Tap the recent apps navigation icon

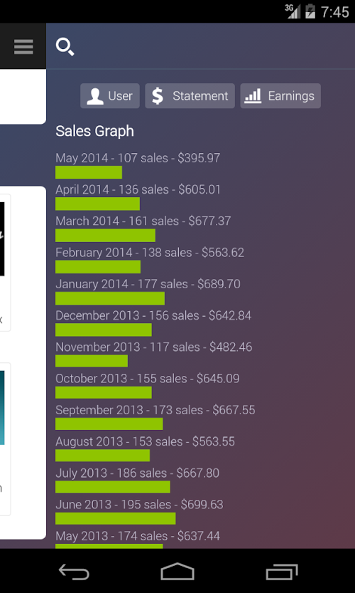pos(282,572)
